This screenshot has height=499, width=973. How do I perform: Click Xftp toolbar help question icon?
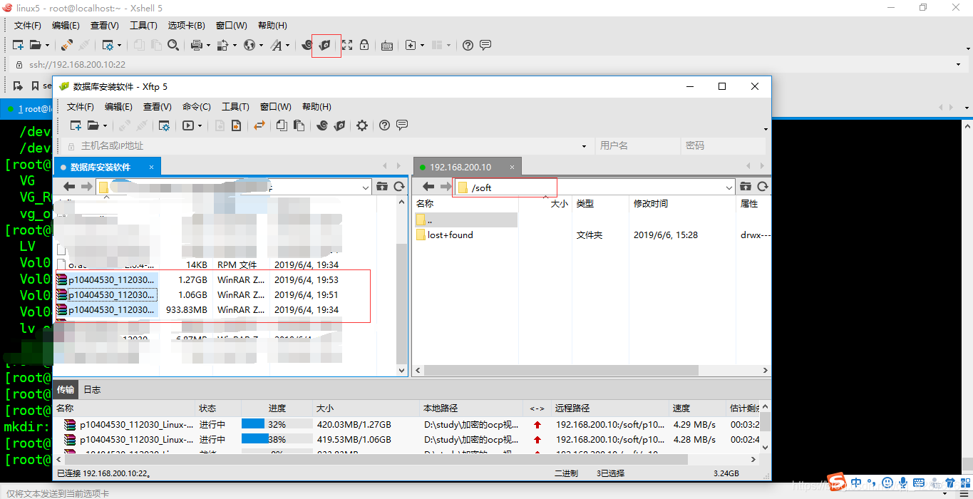[385, 125]
